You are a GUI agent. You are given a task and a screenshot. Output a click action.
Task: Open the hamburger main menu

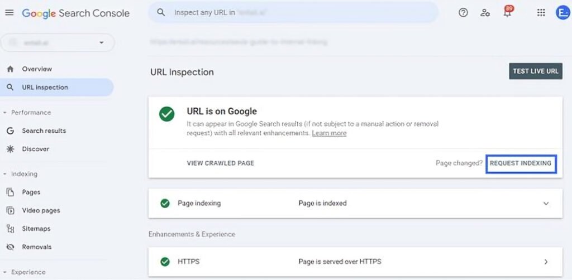9,13
